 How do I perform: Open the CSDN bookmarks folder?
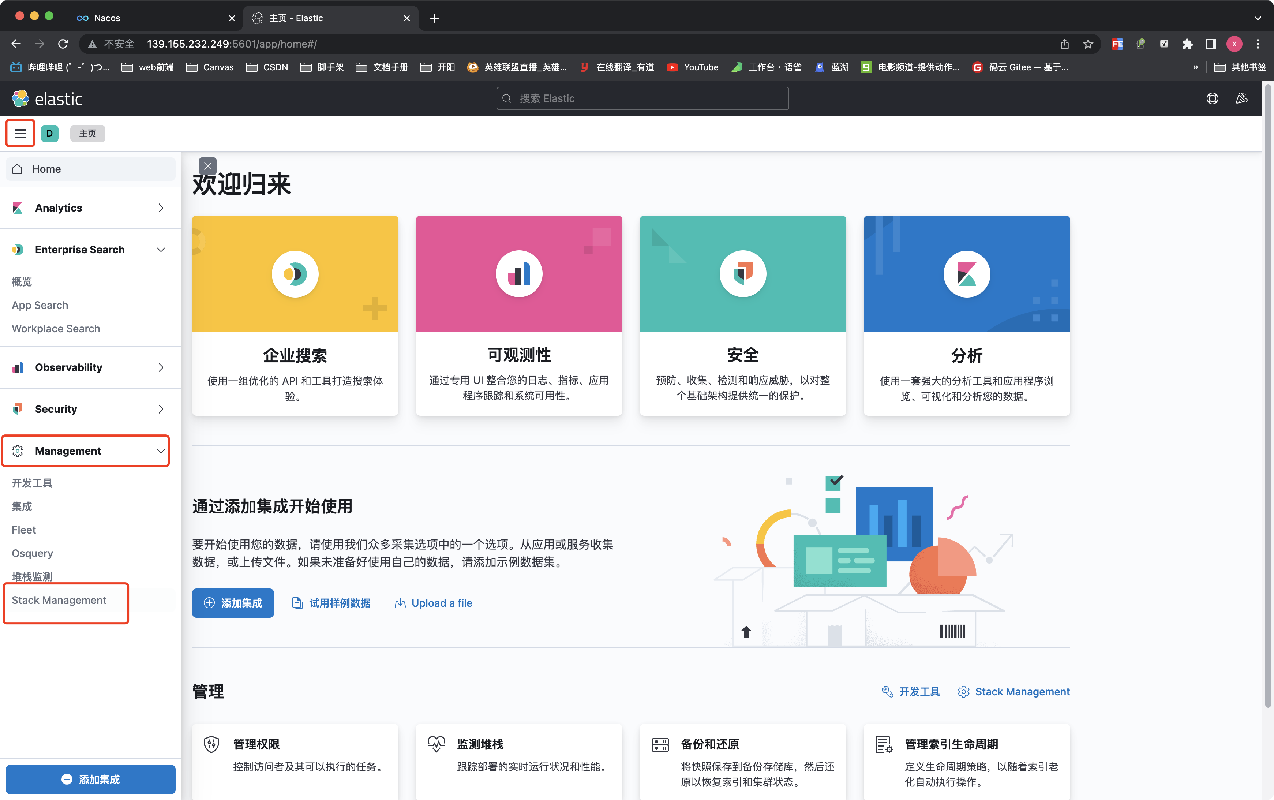coord(267,67)
